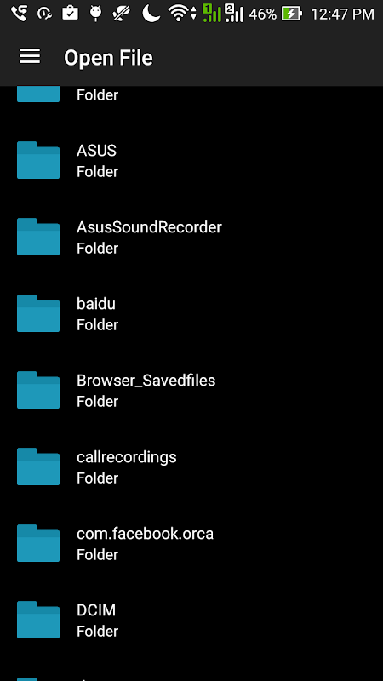The width and height of the screenshot is (383, 681).
Task: Tap the ASUS folder icon
Action: pyautogui.click(x=38, y=160)
